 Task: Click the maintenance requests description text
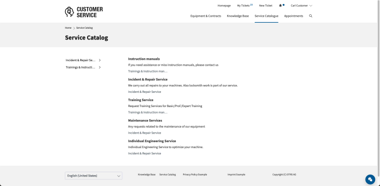click(x=166, y=127)
